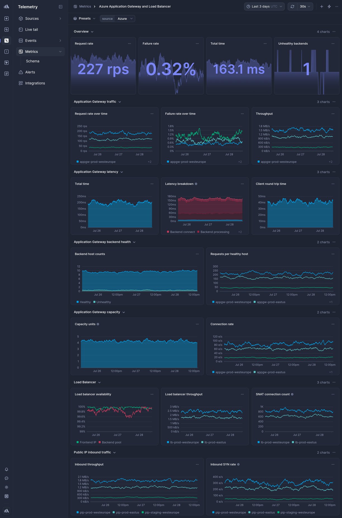Select Metrics in the sidebar
The height and width of the screenshot is (518, 342).
[40, 51]
